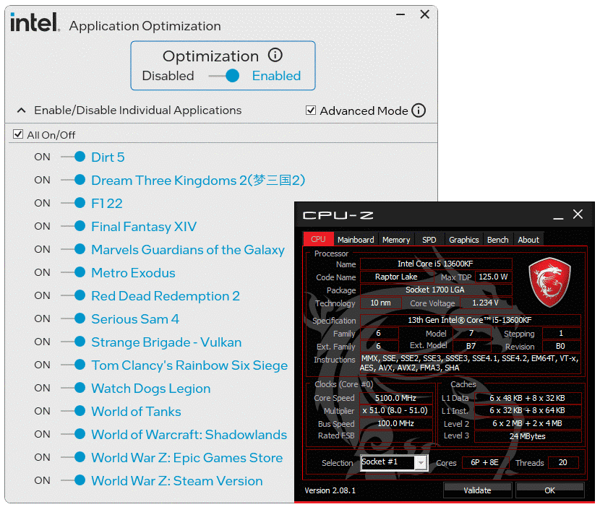Turn off optimization for Dirt 5

click(74, 157)
